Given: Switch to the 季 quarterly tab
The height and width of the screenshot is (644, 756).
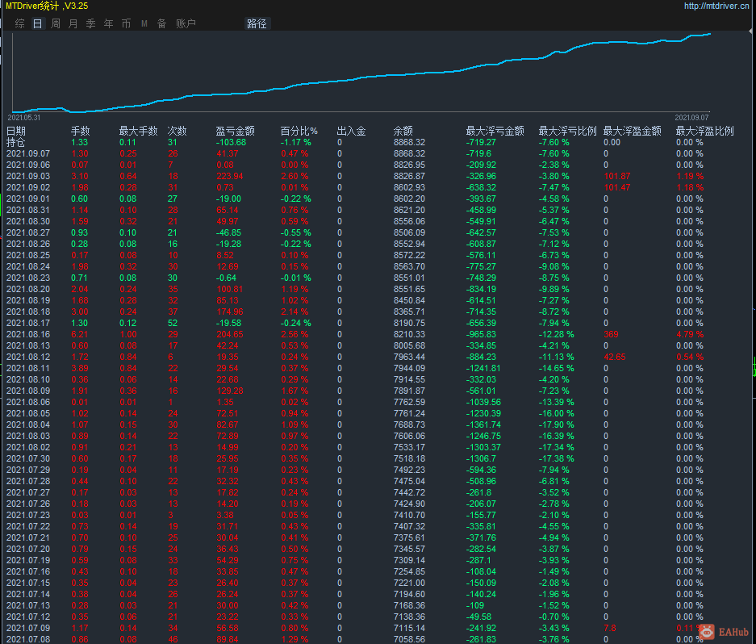Looking at the screenshot, I should click(90, 23).
